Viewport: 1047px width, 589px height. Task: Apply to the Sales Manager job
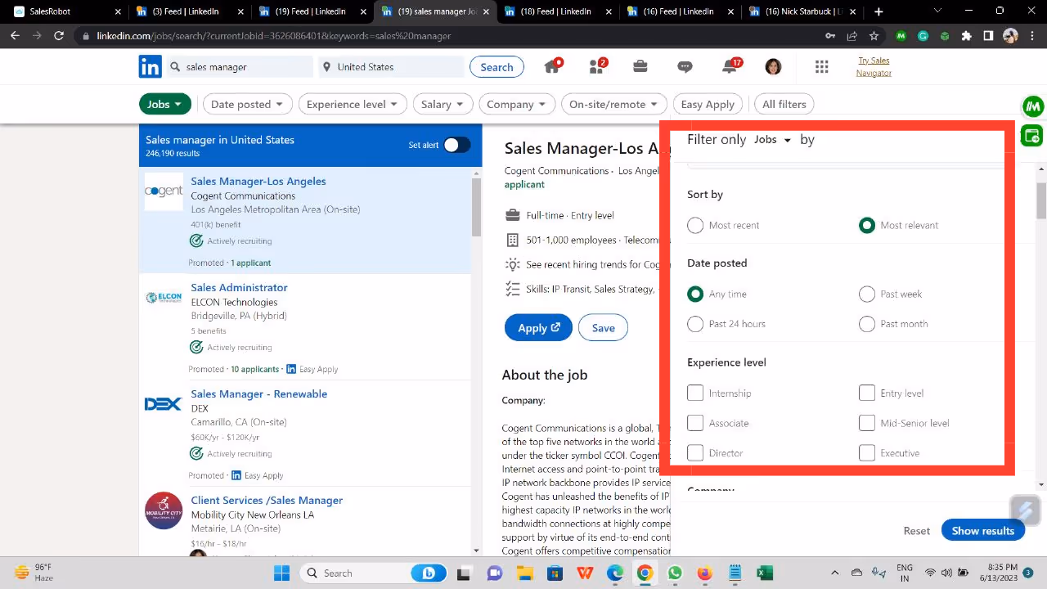[538, 327]
